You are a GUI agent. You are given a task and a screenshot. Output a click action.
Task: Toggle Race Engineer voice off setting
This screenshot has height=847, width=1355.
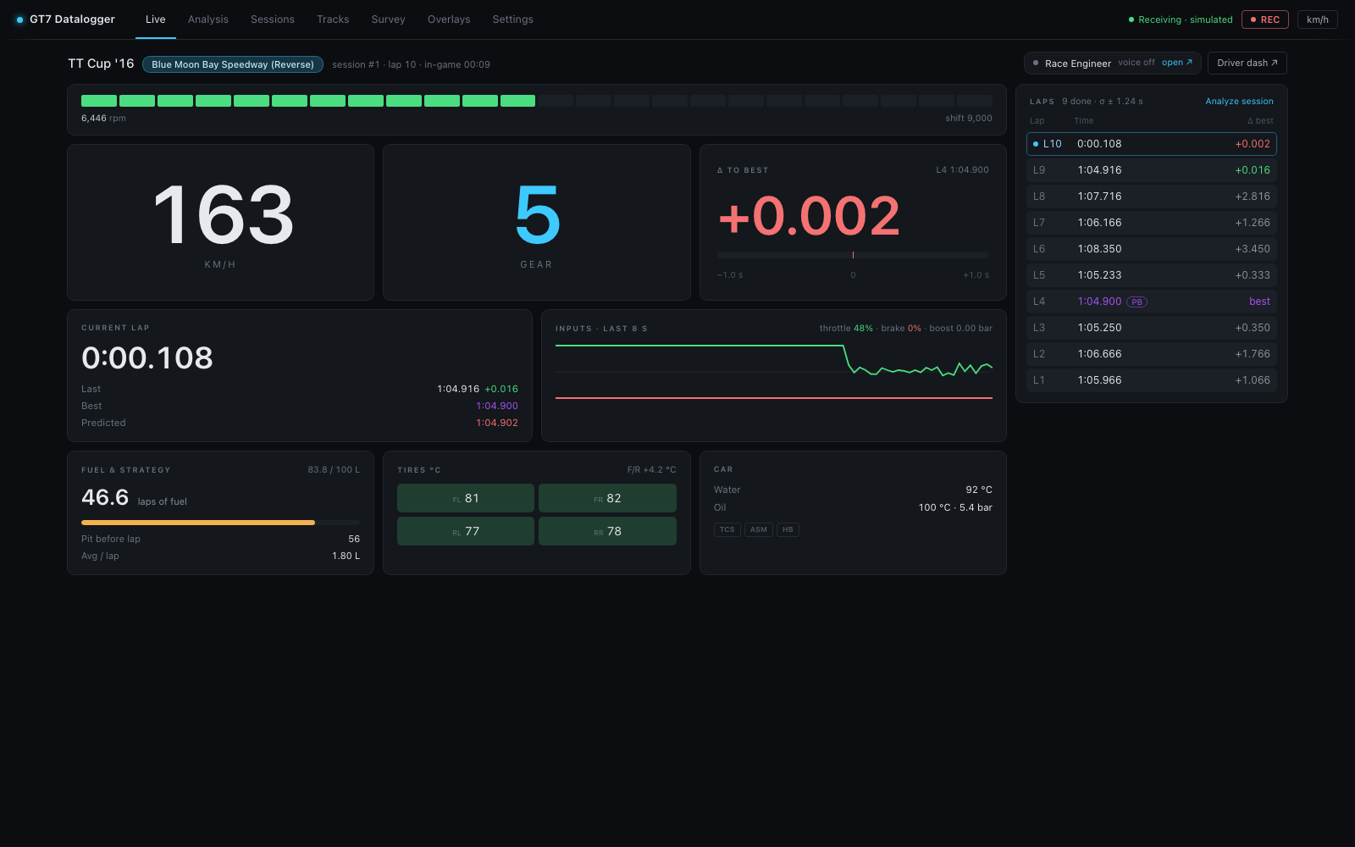(1137, 63)
